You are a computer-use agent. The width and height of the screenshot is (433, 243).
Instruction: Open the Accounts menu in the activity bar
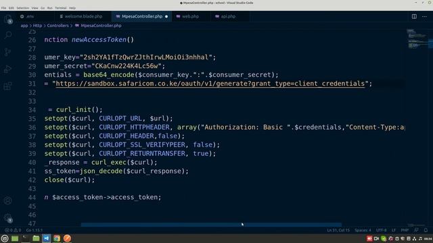coord(8,200)
